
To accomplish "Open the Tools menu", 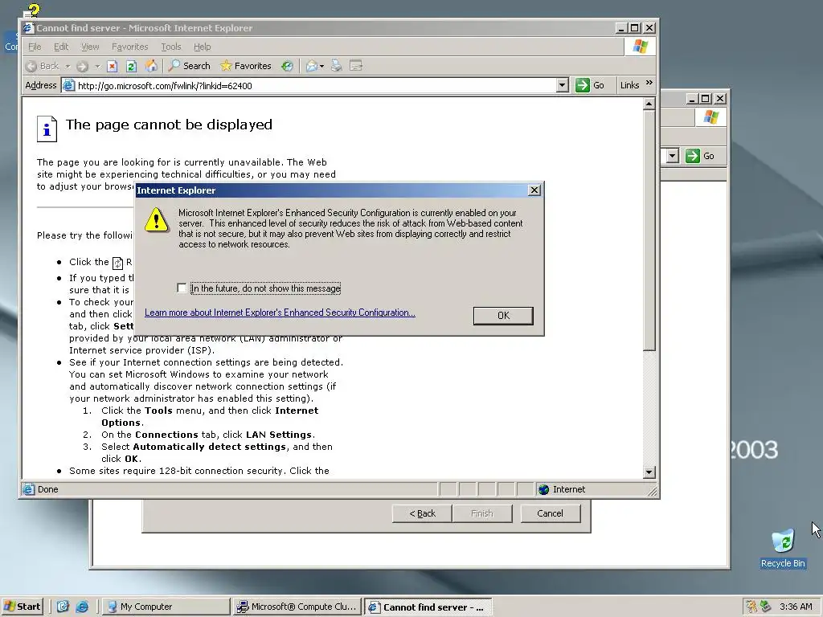I will point(170,47).
